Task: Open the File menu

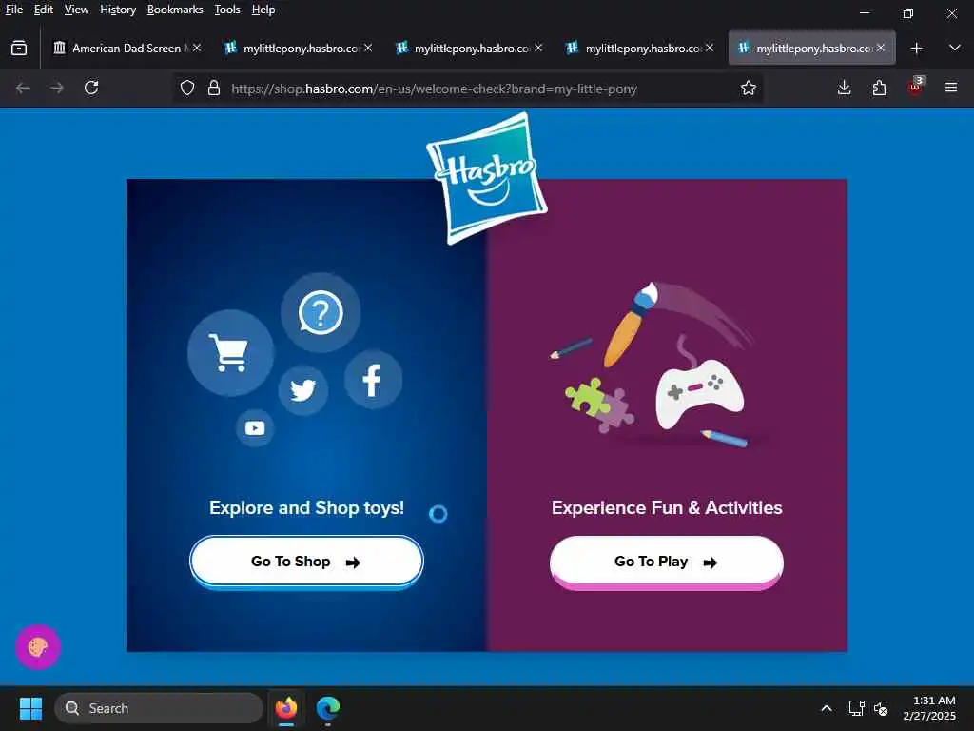Action: point(14,10)
